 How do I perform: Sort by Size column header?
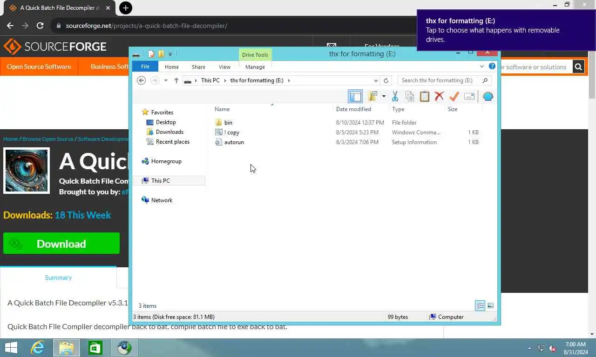[x=453, y=109]
